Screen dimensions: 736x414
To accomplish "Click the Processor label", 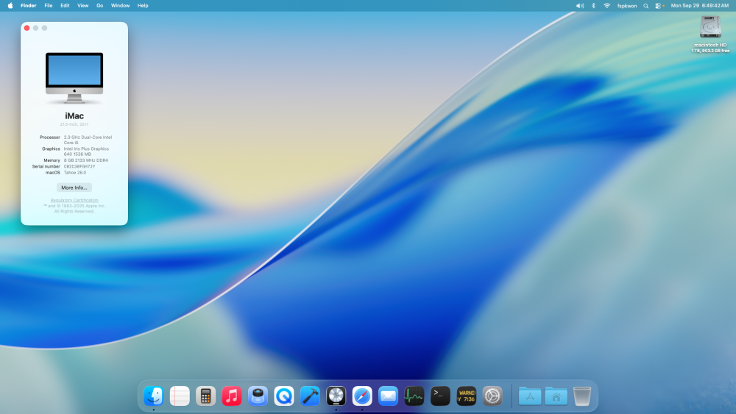I will (50, 138).
